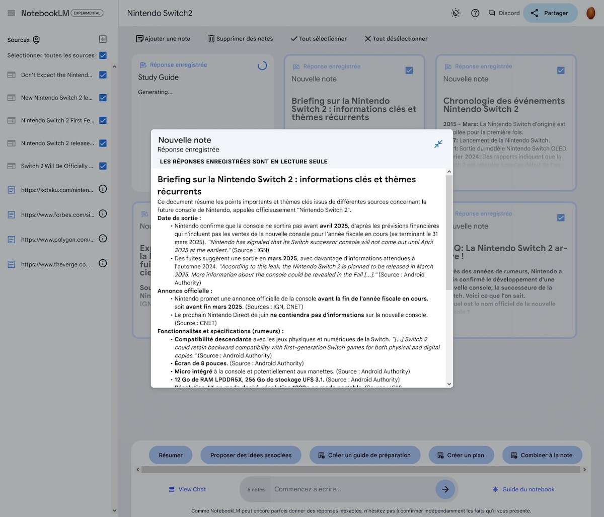Open the kotaku.com source document icon

click(x=11, y=190)
